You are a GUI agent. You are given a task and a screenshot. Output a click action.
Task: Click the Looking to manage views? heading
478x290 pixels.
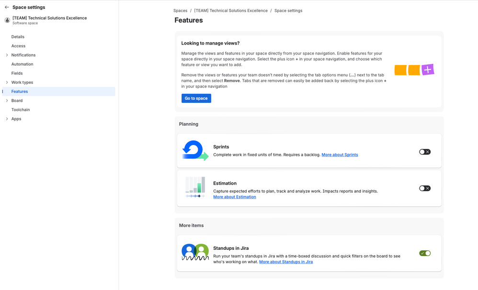[210, 43]
